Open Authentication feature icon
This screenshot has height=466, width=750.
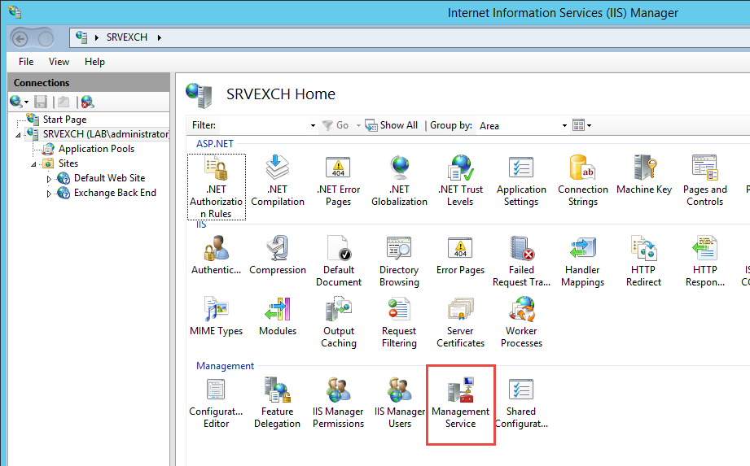(x=216, y=255)
